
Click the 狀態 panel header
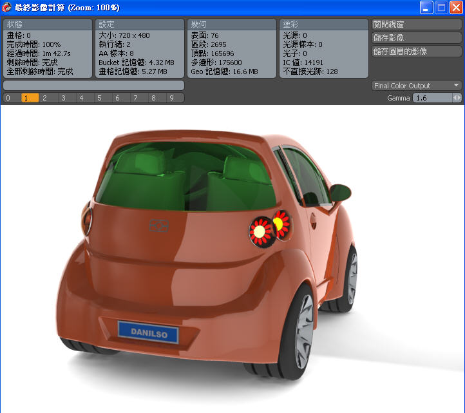(x=48, y=24)
